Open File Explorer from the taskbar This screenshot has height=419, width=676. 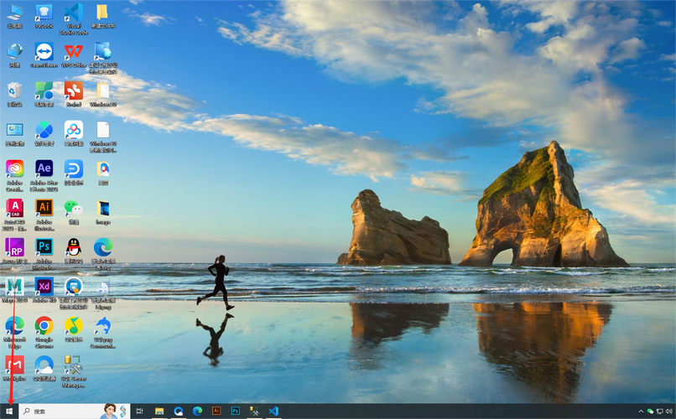[159, 411]
